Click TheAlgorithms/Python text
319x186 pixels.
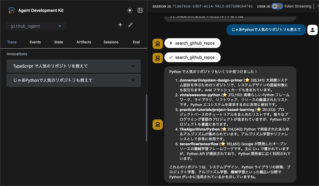pos(200,129)
